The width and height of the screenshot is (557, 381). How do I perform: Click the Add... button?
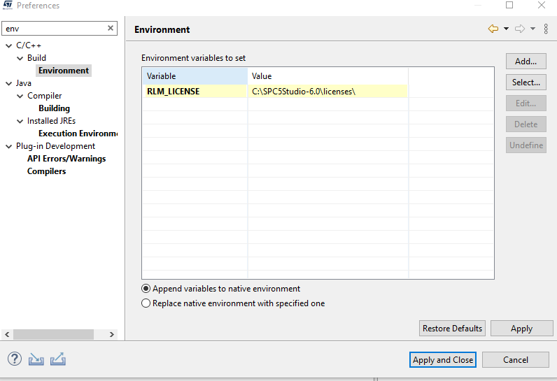coord(526,62)
